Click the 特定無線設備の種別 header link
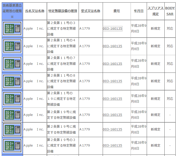 pyautogui.click(x=62, y=11)
